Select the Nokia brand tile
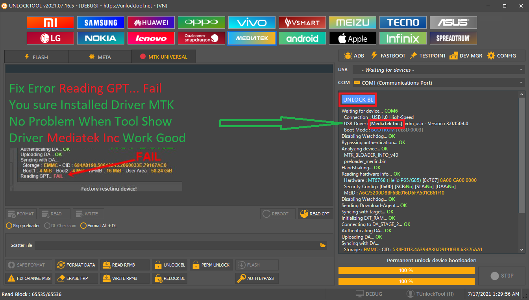529x300 pixels. pyautogui.click(x=101, y=38)
